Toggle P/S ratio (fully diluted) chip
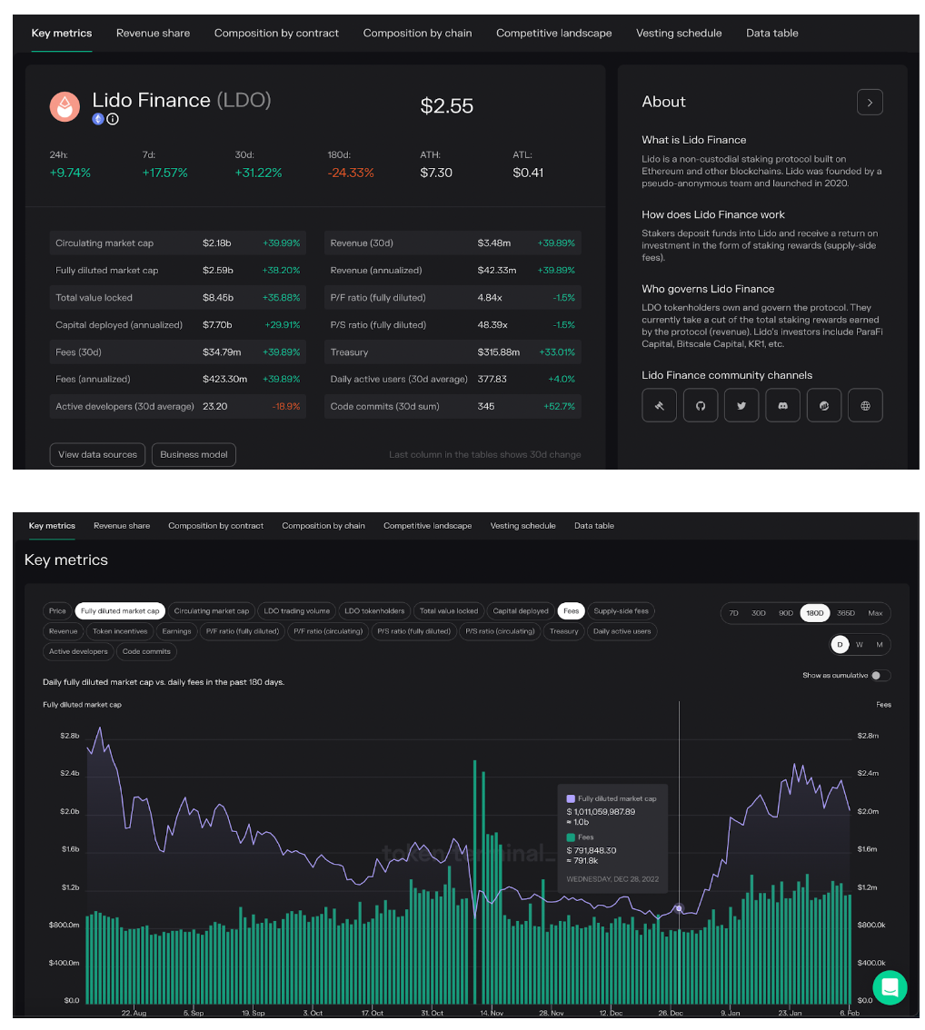The width and height of the screenshot is (925, 1030). 413,631
